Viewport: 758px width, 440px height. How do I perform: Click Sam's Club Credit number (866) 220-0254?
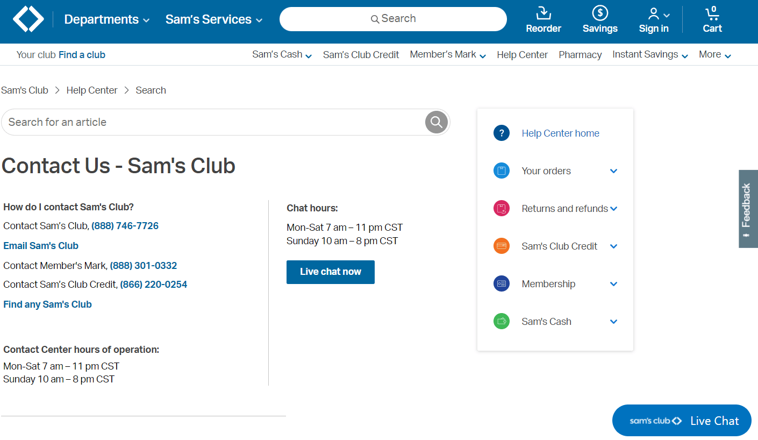click(154, 285)
